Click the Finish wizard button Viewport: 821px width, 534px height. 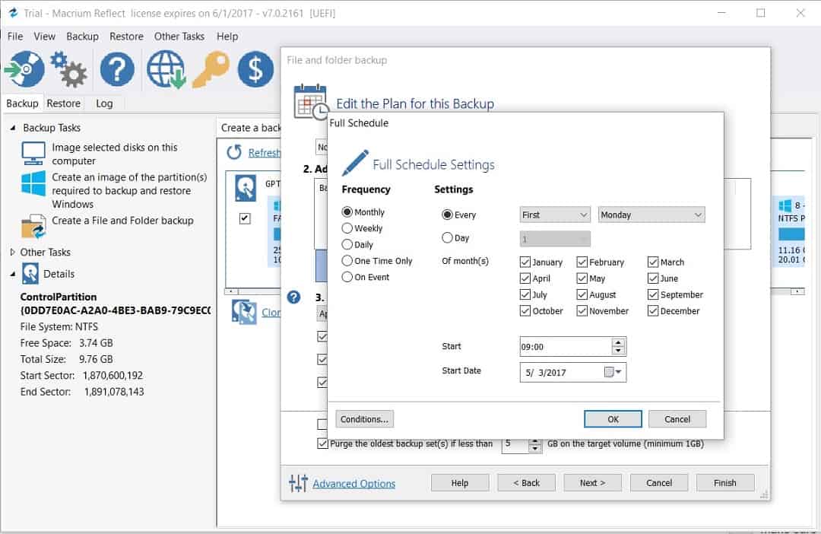(724, 482)
